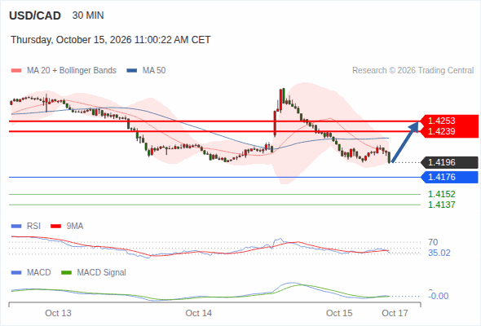Click the RSI blue legend swatch
This screenshot has width=481, height=326.
coord(16,227)
